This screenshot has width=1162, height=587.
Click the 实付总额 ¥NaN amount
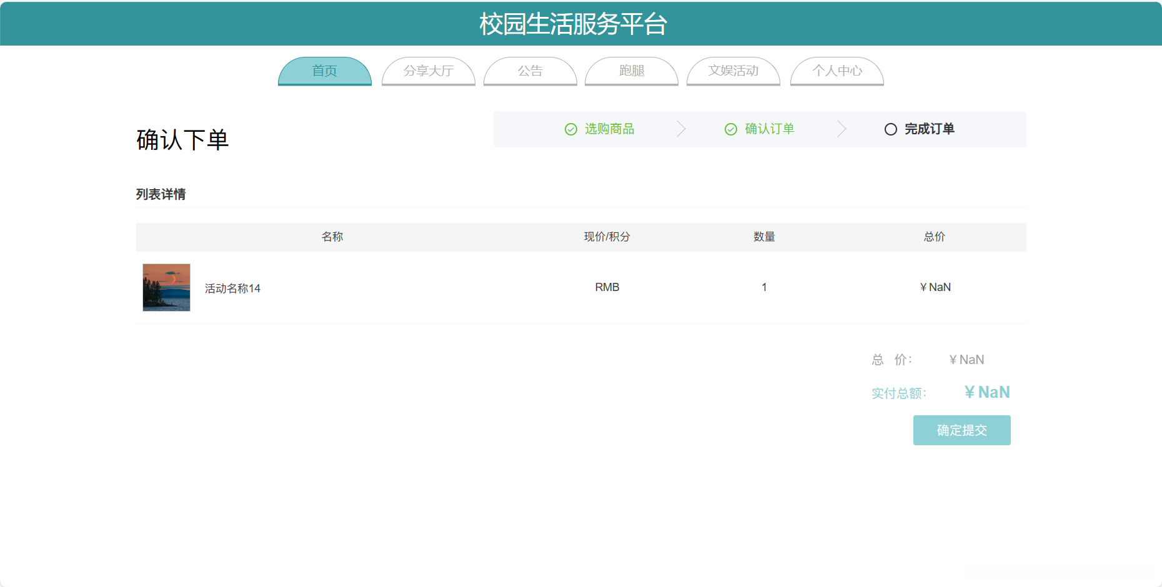987,392
